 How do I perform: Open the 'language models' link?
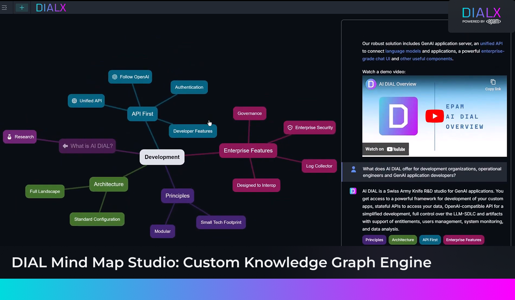click(403, 51)
